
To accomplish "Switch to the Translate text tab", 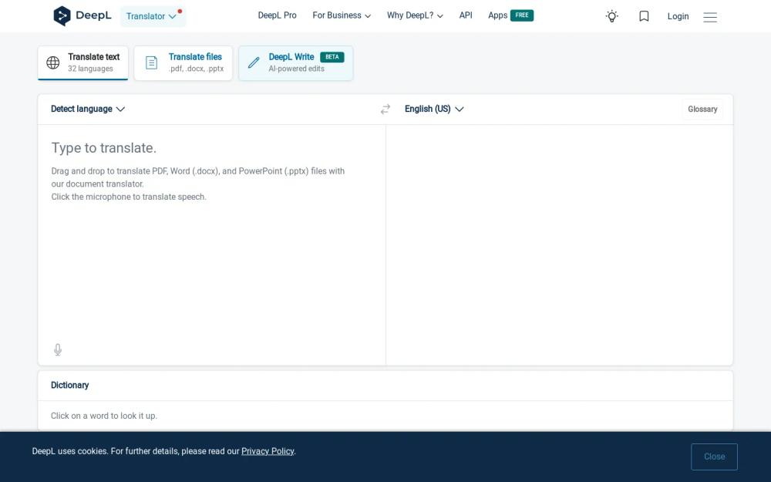I will tap(83, 63).
